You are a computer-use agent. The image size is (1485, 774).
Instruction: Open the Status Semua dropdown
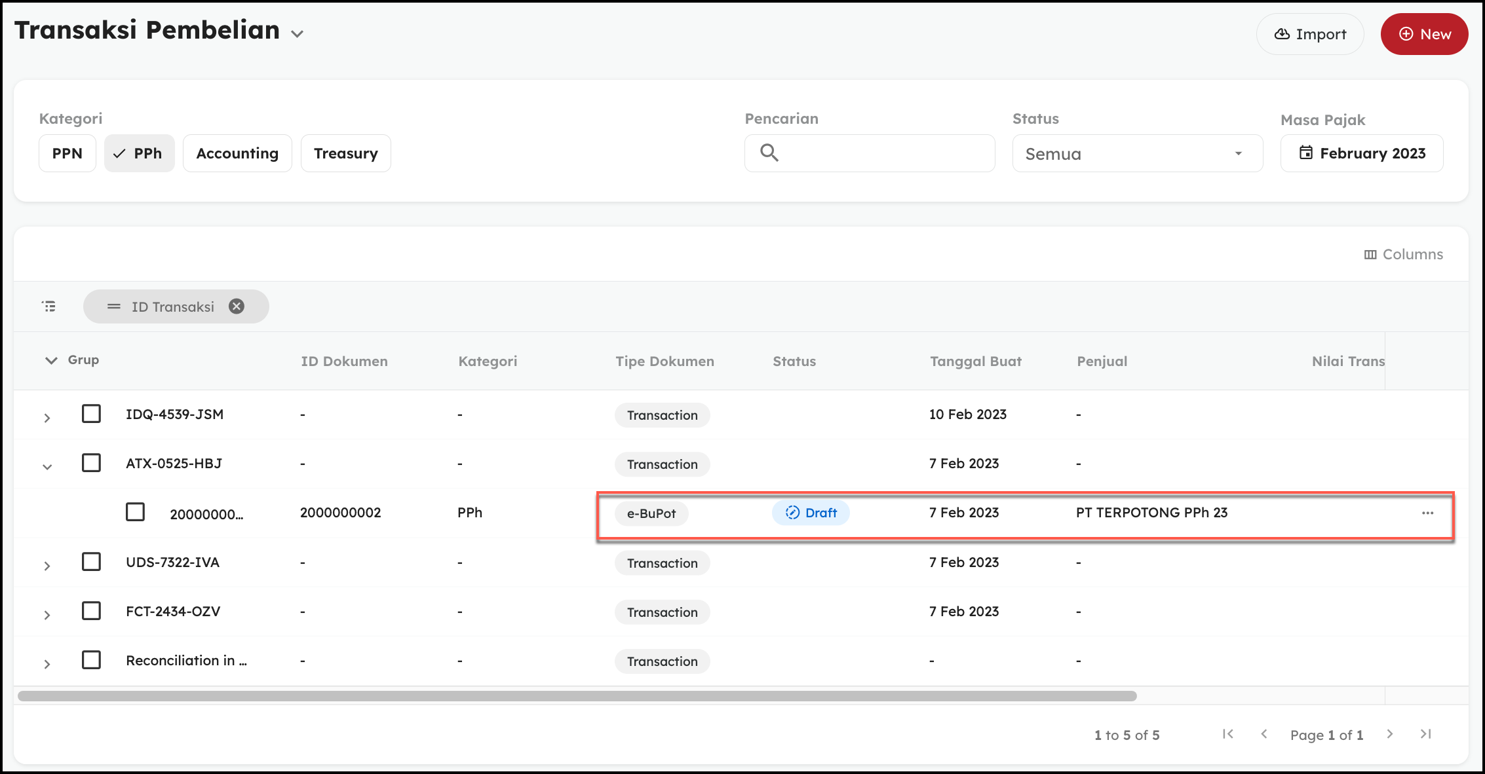click(1137, 154)
